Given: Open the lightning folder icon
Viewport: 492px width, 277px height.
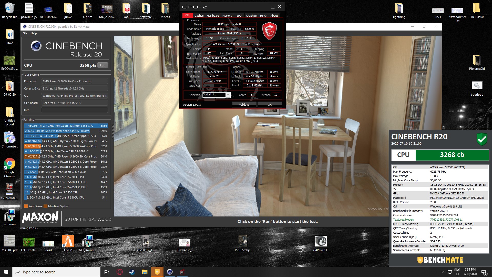Looking at the screenshot, I should pyautogui.click(x=399, y=10).
